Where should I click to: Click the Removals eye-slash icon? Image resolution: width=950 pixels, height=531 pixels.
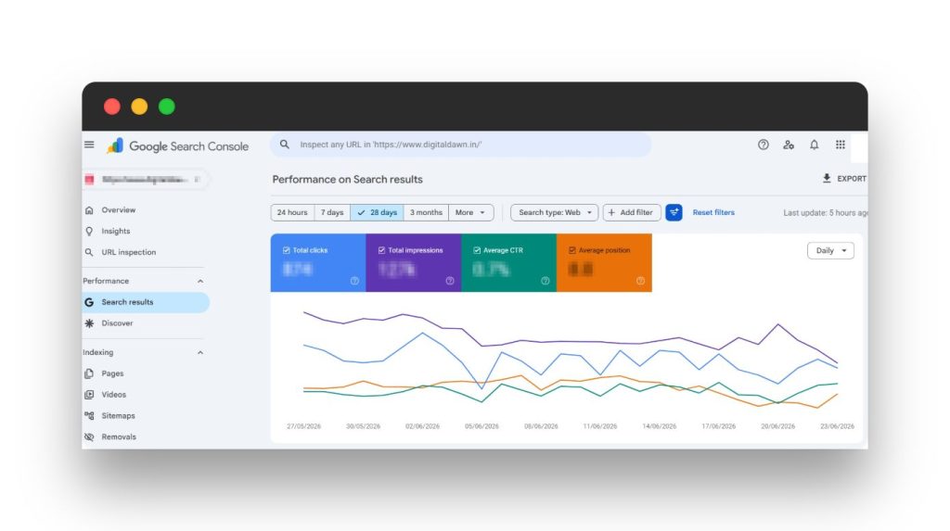[x=89, y=436]
